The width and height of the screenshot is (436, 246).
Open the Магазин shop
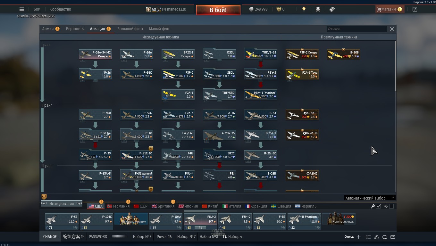click(x=389, y=9)
